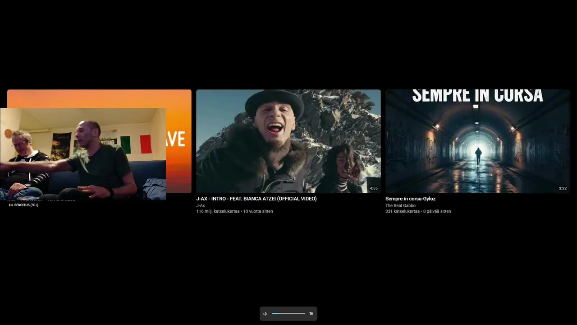Open the SEKOITUS (50+) mix label
Viewport: 577px width, 325px height.
tap(26, 205)
